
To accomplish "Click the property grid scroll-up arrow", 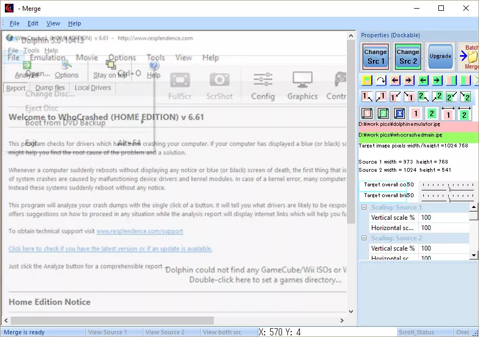I will pos(474,207).
